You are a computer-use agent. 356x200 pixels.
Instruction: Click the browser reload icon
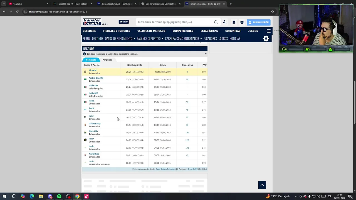tap(17, 12)
